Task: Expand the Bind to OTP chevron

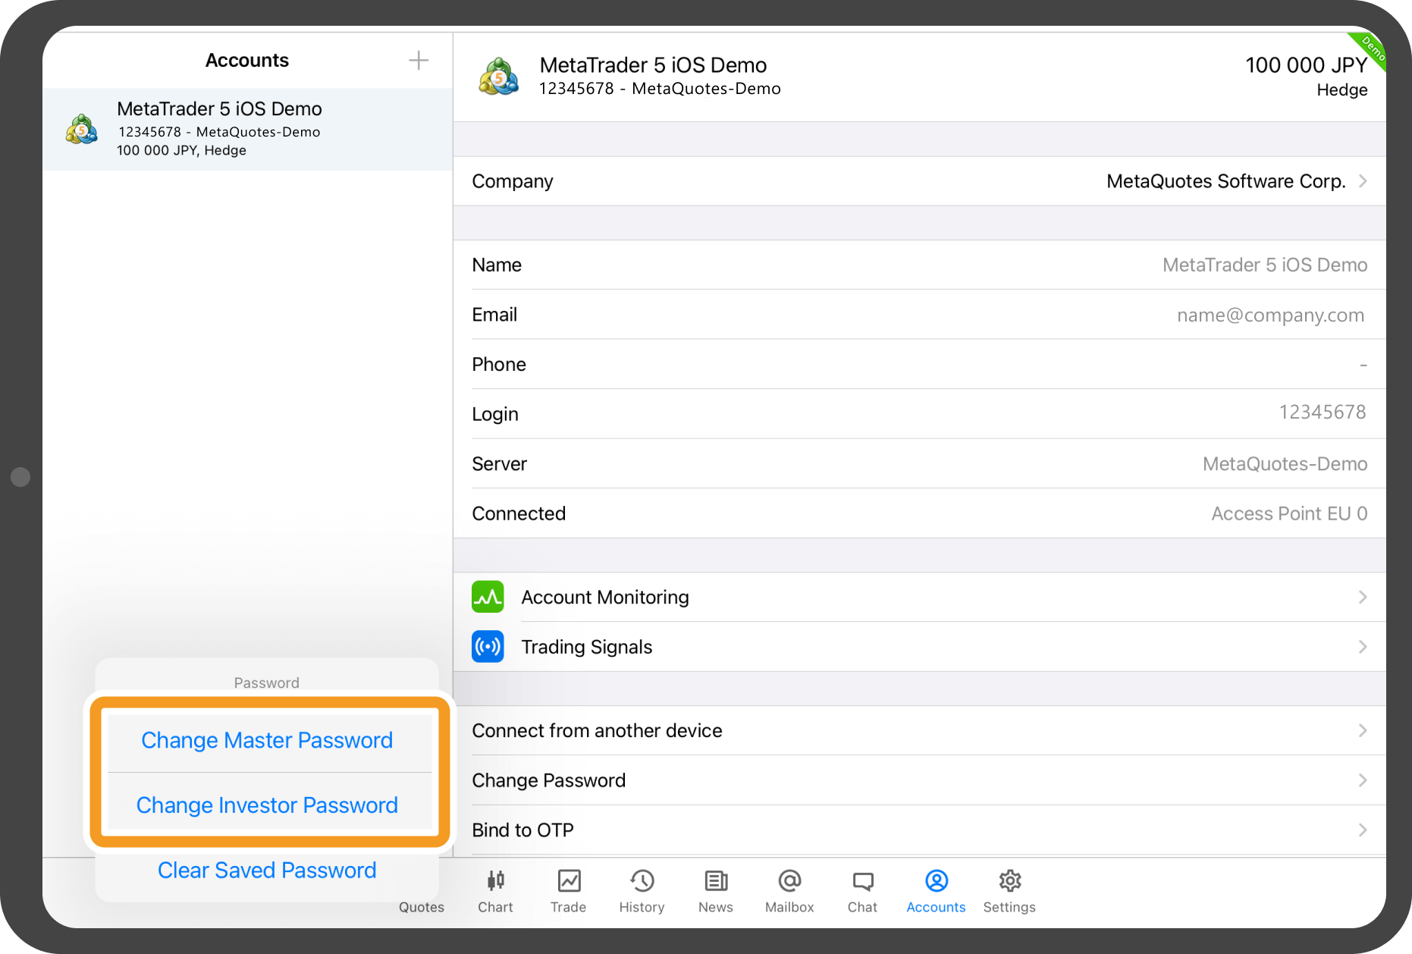Action: [1363, 830]
